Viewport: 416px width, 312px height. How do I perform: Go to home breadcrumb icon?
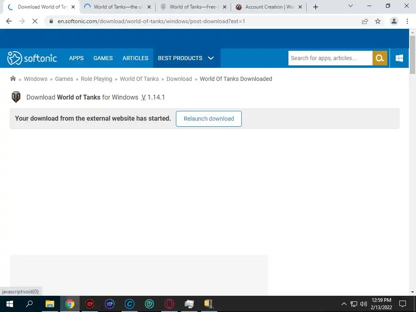click(x=13, y=78)
